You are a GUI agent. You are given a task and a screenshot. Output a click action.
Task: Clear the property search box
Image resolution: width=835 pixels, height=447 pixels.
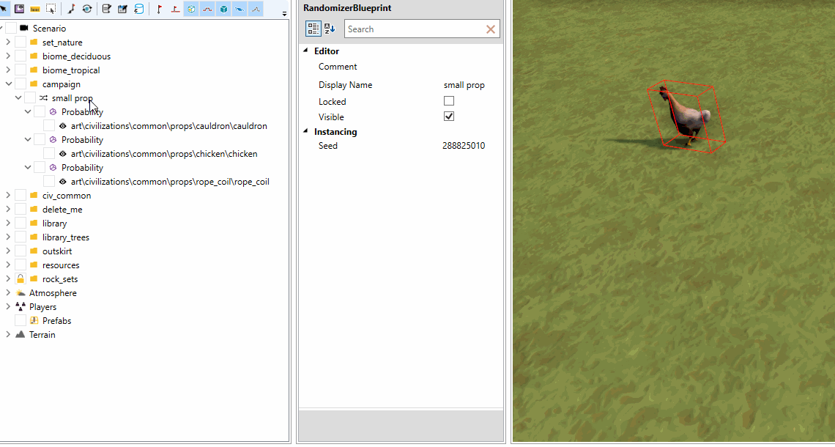(491, 29)
